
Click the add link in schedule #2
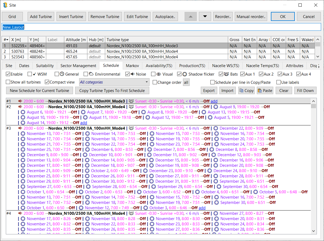point(84,123)
